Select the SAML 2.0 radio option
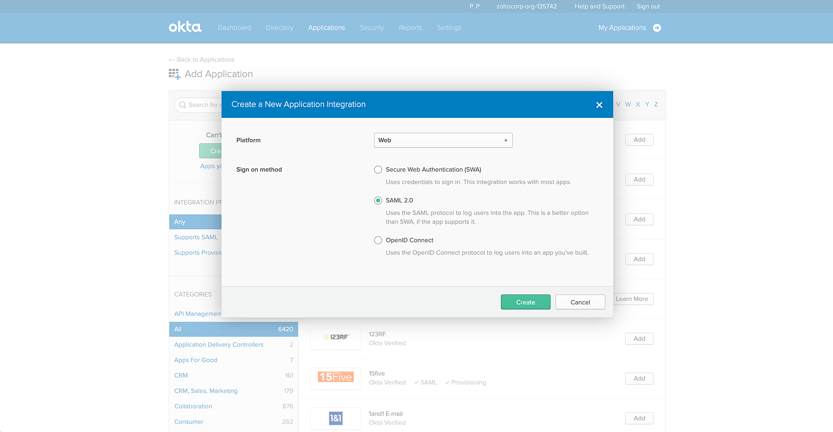 click(378, 200)
